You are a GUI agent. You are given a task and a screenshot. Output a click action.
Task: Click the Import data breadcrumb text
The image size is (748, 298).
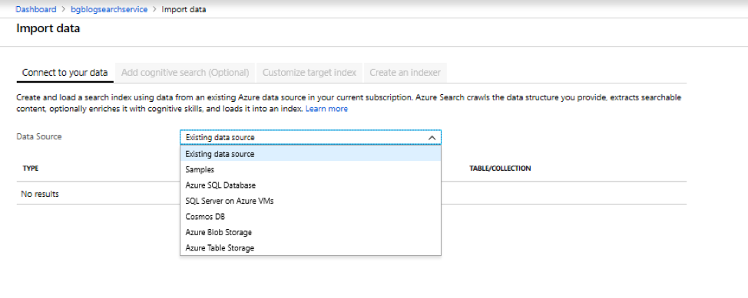(x=184, y=9)
